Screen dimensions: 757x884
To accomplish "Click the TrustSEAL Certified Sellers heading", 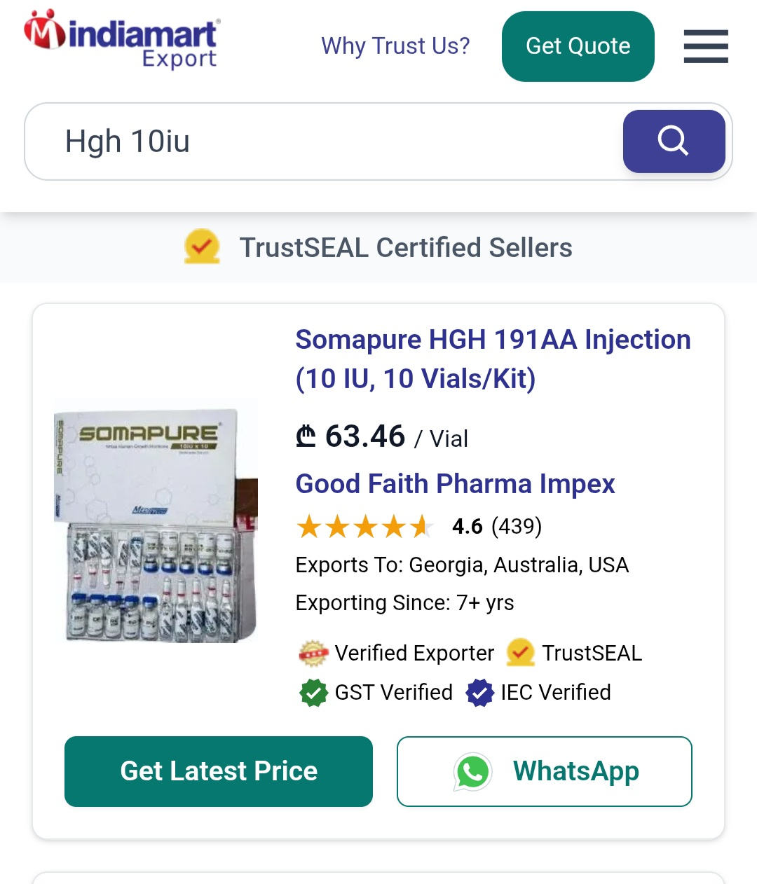I will point(405,247).
